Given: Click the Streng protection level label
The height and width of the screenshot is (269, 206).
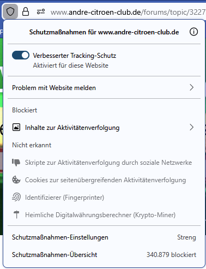Looking at the screenshot, I should click(x=186, y=237).
